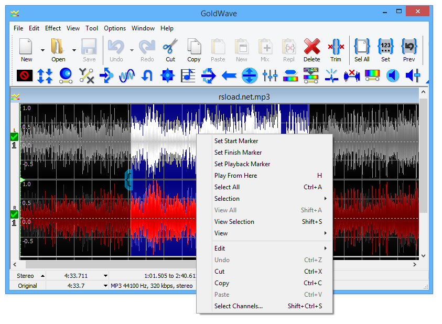The height and width of the screenshot is (324, 442).
Task: Click Play From Here in context menu
Action: pos(235,176)
